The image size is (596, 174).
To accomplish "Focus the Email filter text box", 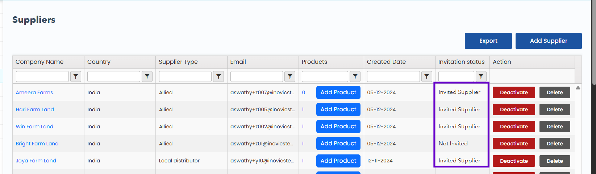I will tap(257, 76).
